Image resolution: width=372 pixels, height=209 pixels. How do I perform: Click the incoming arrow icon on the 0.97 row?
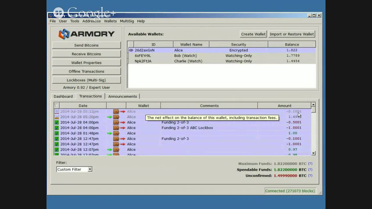point(113,149)
